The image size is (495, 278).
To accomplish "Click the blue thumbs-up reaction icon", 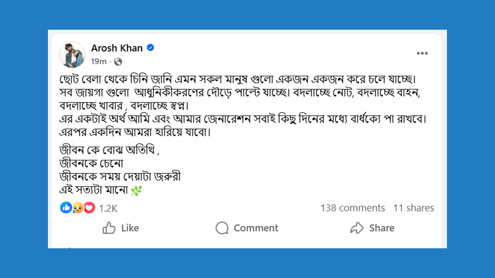I will point(66,208).
